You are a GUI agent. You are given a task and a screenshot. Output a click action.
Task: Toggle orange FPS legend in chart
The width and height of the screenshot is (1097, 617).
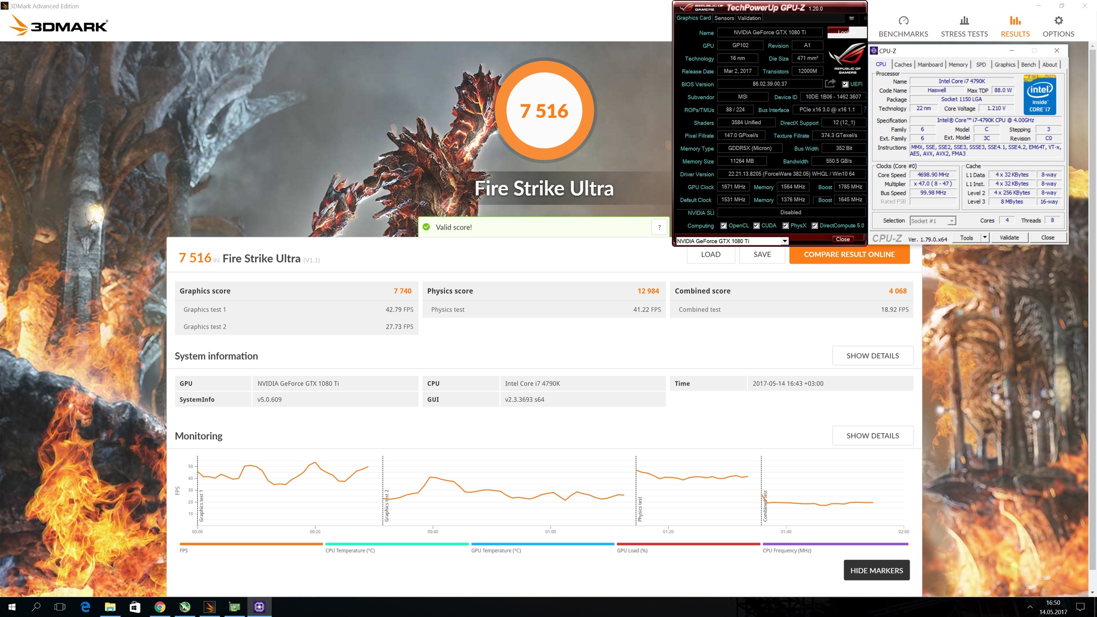[251, 547]
